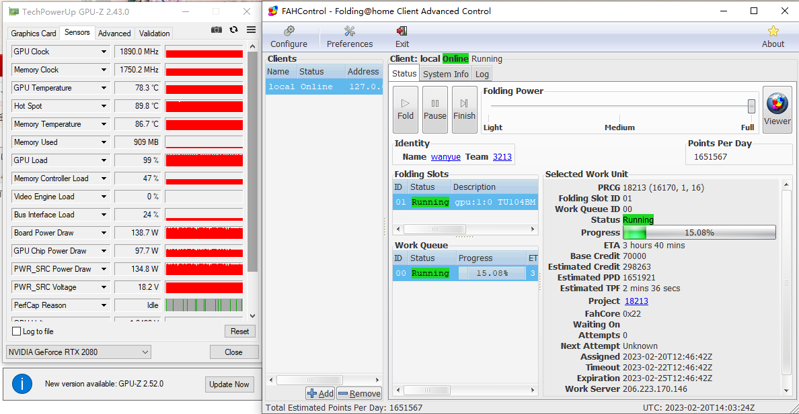799x414 pixels.
Task: Open Memory Clock sensor dropdown
Action: click(x=104, y=70)
